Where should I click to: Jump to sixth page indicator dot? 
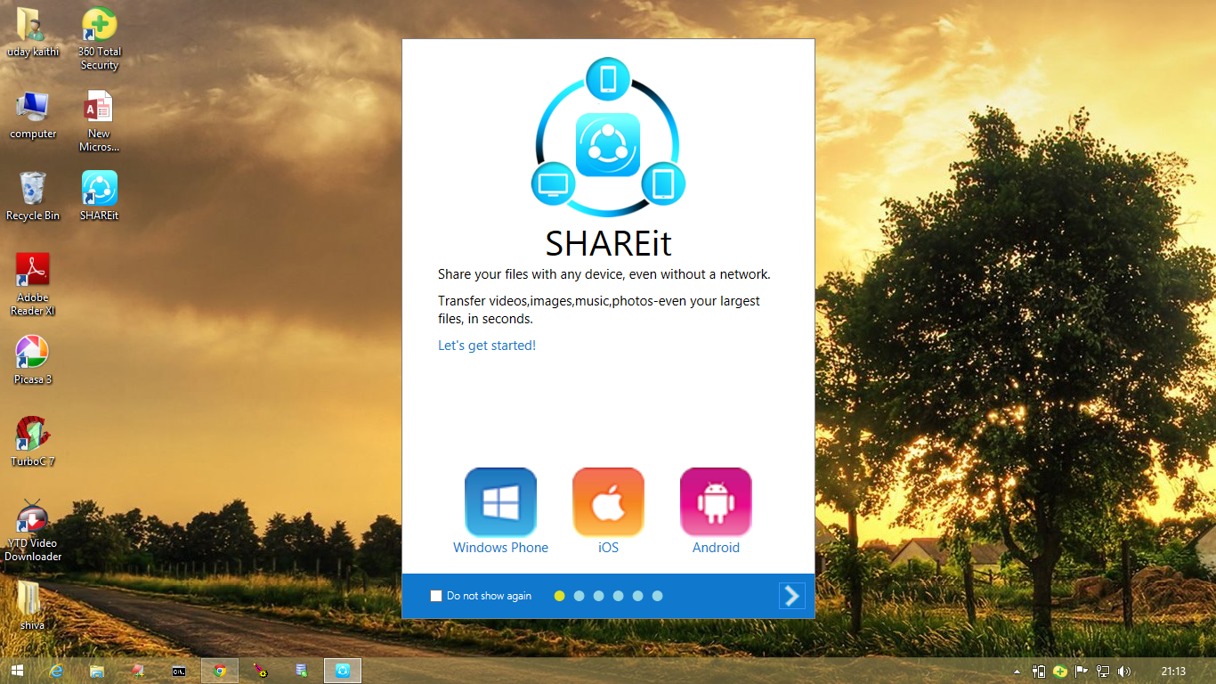[x=657, y=596]
